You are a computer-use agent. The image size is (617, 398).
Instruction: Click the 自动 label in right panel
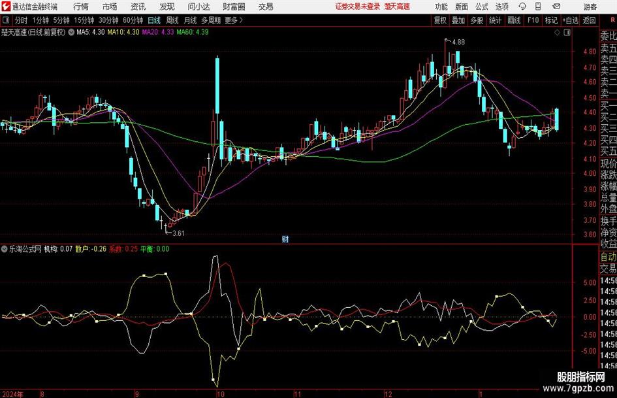point(609,257)
